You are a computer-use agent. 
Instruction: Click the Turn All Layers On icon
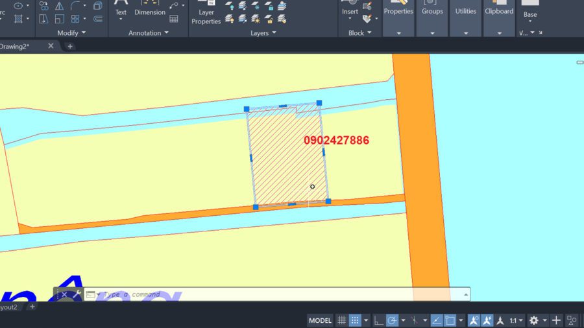coord(230,19)
